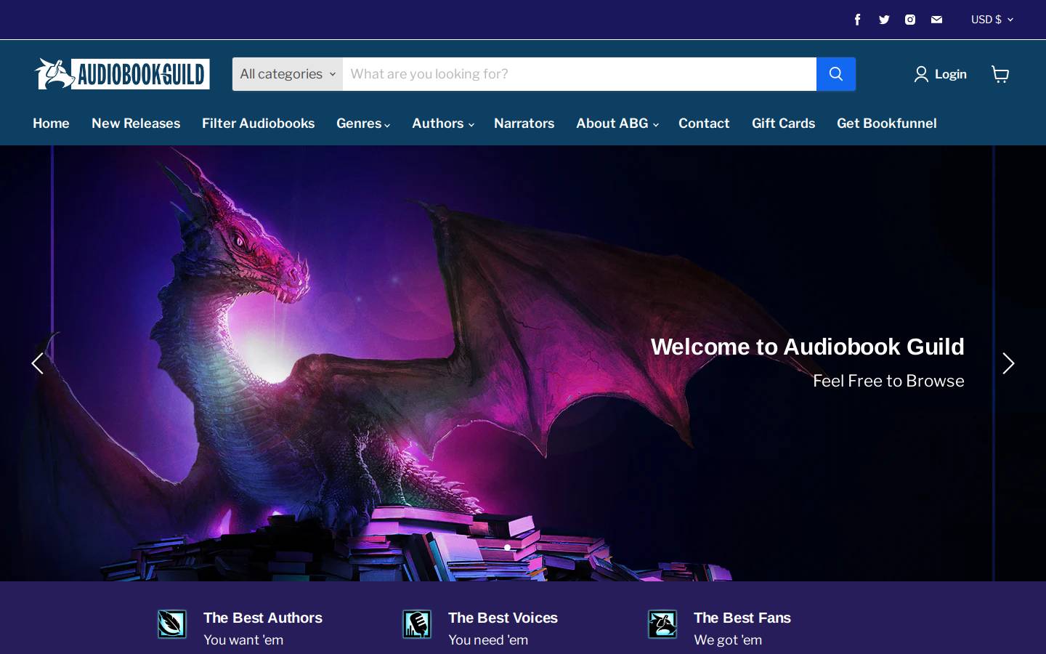Open the Narrators page
This screenshot has width=1046, height=654.
coord(524,124)
